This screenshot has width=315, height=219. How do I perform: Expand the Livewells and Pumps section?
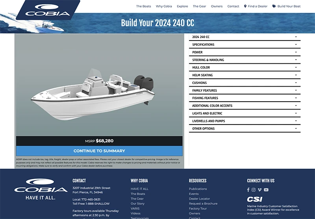(x=245, y=121)
